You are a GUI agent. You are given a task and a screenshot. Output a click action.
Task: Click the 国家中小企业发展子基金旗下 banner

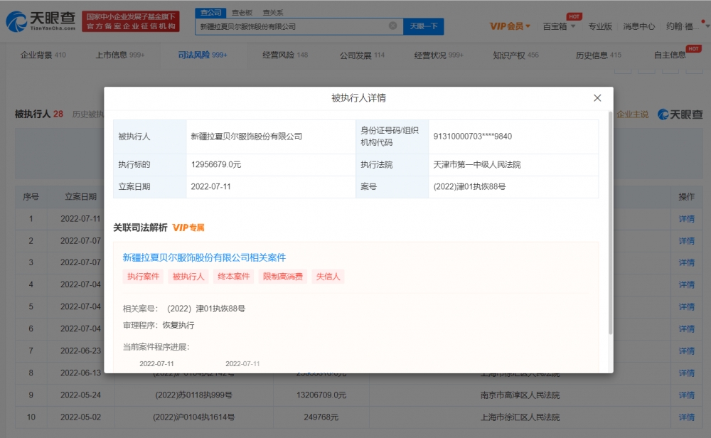(x=131, y=21)
